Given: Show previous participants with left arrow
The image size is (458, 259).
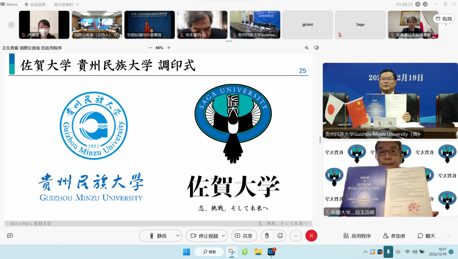Looking at the screenshot, I should coord(11,25).
